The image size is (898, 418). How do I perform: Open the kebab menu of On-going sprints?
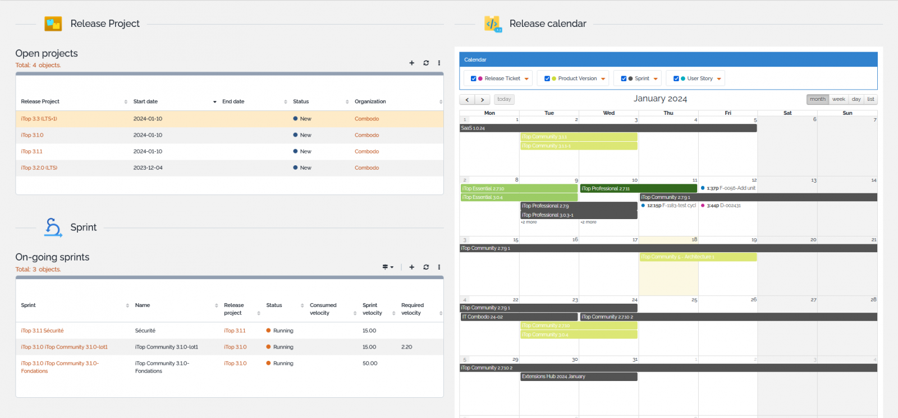point(439,267)
